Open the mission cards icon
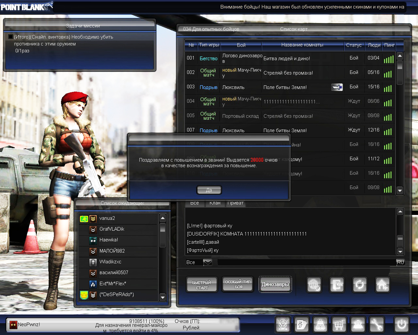The height and width of the screenshot is (335, 418). pyautogui.click(x=301, y=324)
